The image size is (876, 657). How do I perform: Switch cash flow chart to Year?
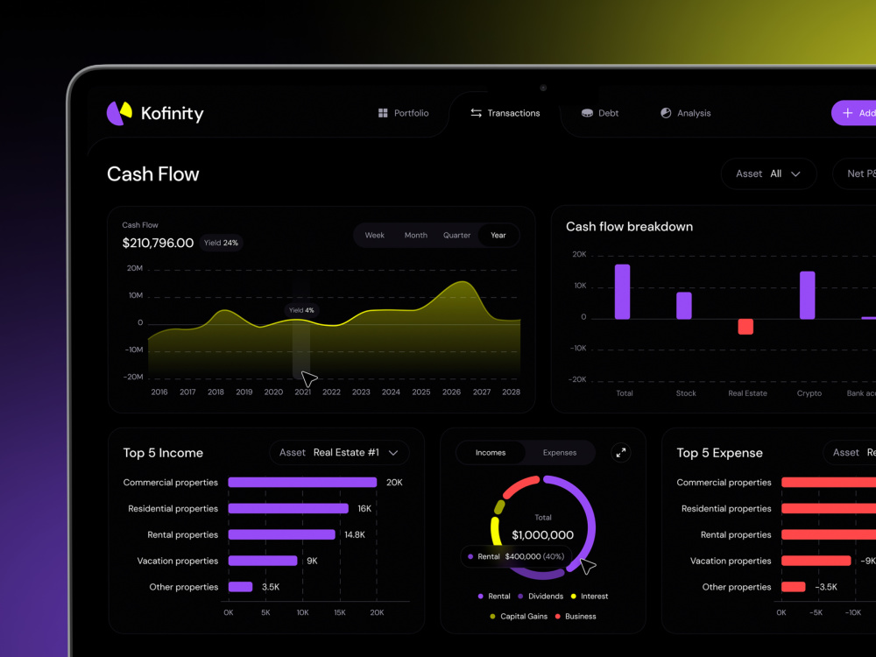pyautogui.click(x=498, y=235)
